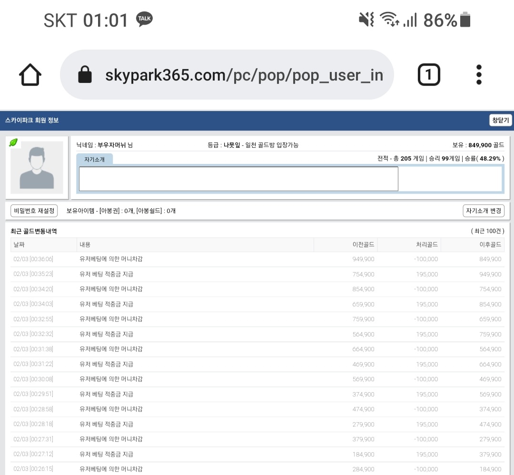Click the date 02/03 [00:36:06]
The height and width of the screenshot is (475, 514).
click(x=33, y=259)
